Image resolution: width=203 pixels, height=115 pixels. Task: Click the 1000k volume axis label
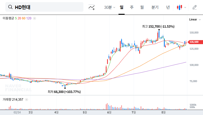[193, 105]
